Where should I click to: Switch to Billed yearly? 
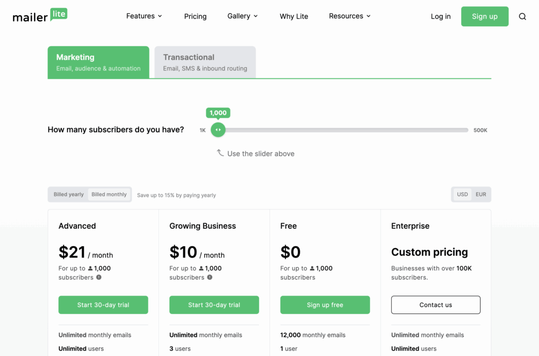point(68,195)
